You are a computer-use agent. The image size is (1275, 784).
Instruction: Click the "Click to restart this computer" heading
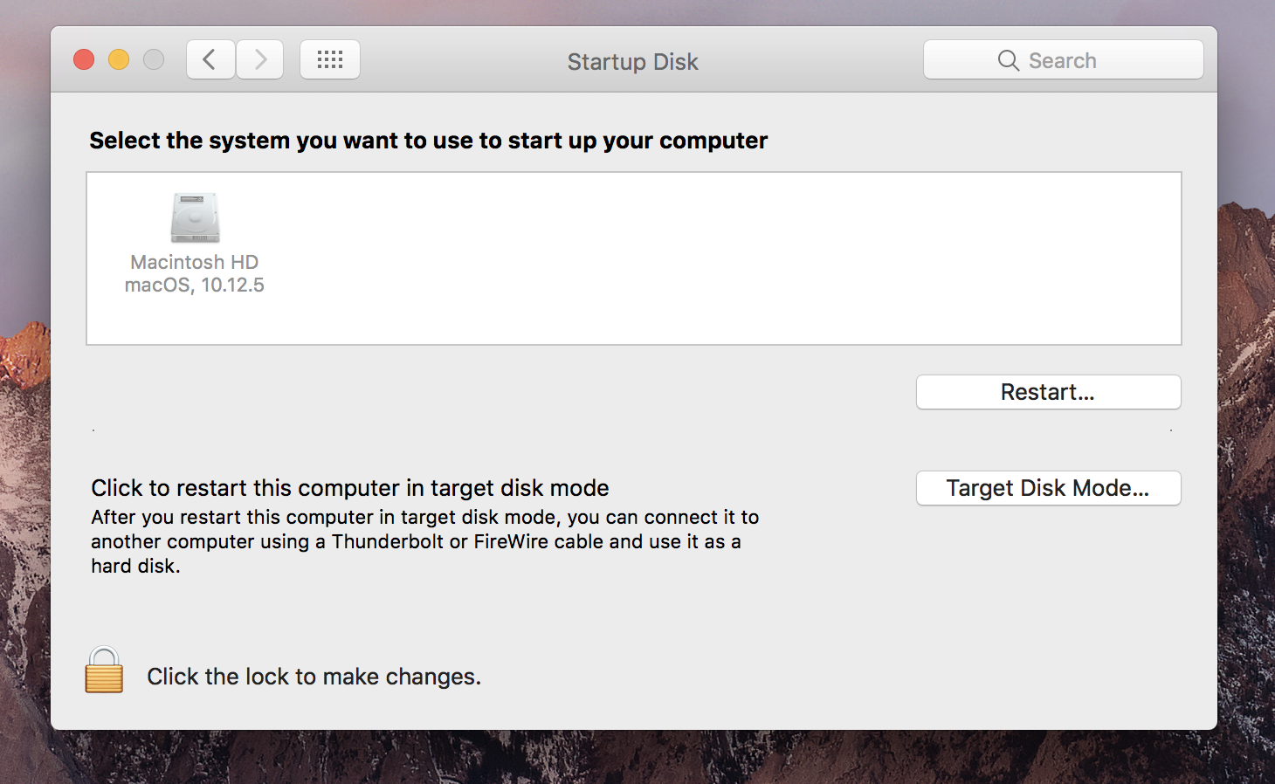tap(350, 488)
